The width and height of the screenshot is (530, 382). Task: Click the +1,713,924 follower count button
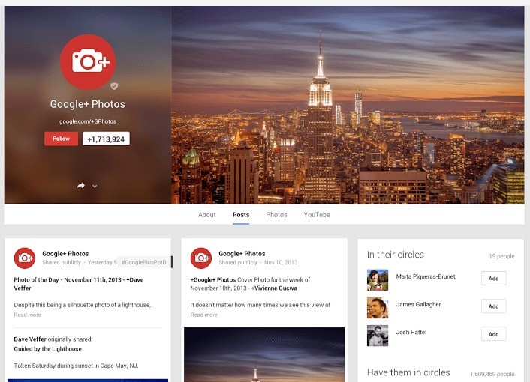click(x=106, y=139)
